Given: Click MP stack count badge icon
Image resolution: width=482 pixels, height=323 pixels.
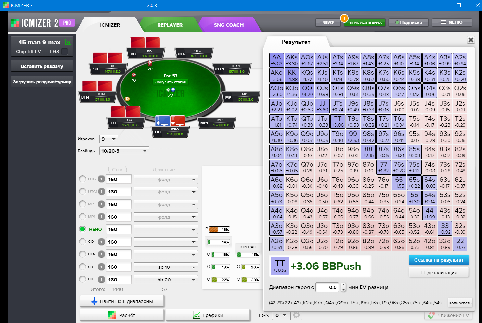Looking at the screenshot, I should (101, 204).
